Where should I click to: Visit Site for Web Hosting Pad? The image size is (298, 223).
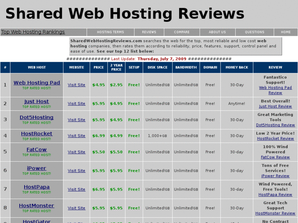76,85
